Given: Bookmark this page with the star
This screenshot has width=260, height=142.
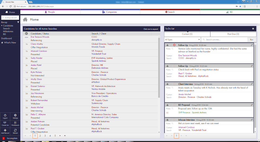Looking at the screenshot, I should pos(240,6).
